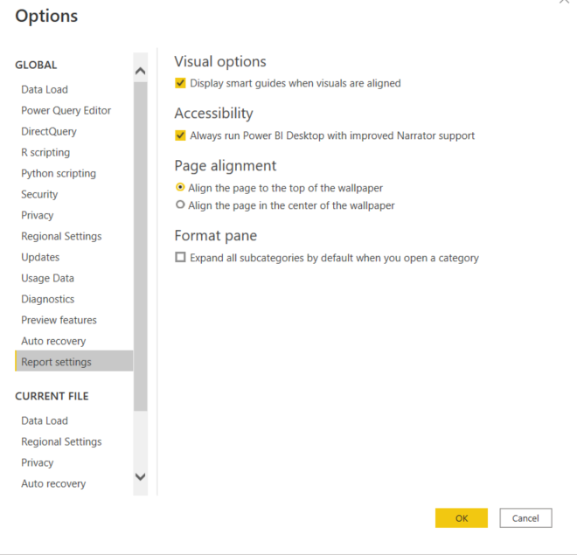This screenshot has height=555, width=577.
Task: Open Current File Auto recovery settings
Action: [53, 483]
